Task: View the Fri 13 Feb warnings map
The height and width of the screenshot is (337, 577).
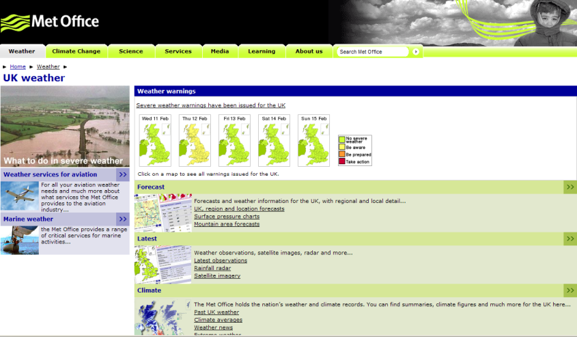Action: tap(234, 140)
